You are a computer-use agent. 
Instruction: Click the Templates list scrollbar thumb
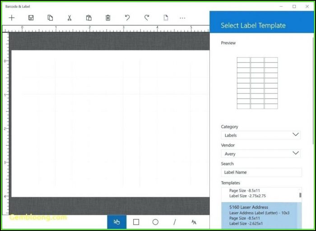[300, 195]
